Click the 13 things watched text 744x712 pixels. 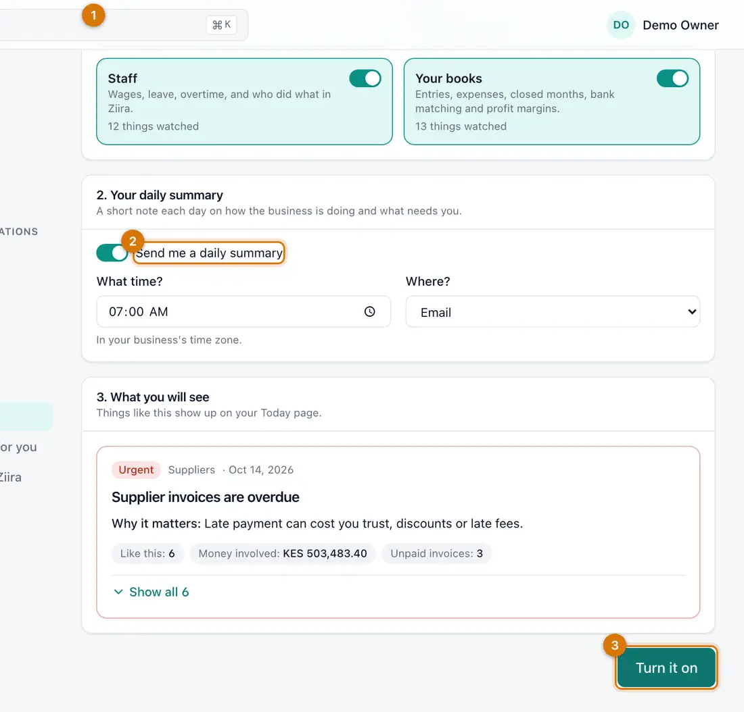[x=461, y=126]
